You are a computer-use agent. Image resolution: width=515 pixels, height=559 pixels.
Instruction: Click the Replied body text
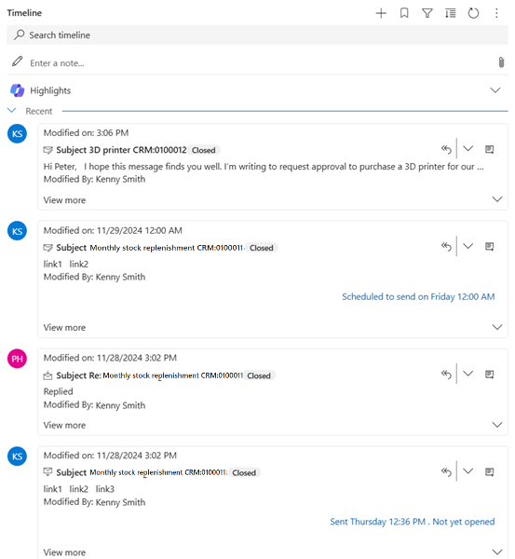[x=58, y=391]
